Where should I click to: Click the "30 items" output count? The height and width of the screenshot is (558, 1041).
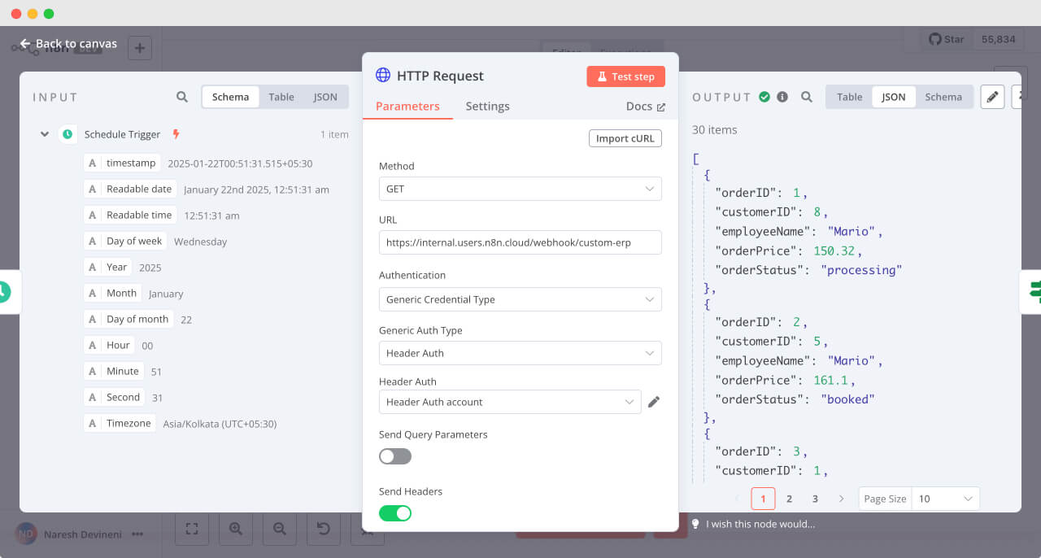715,129
